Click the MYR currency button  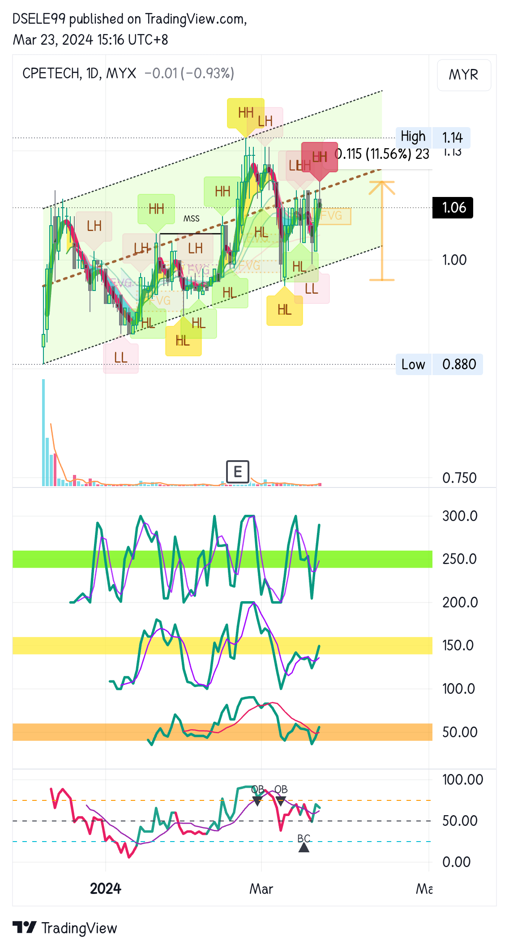[x=464, y=75]
